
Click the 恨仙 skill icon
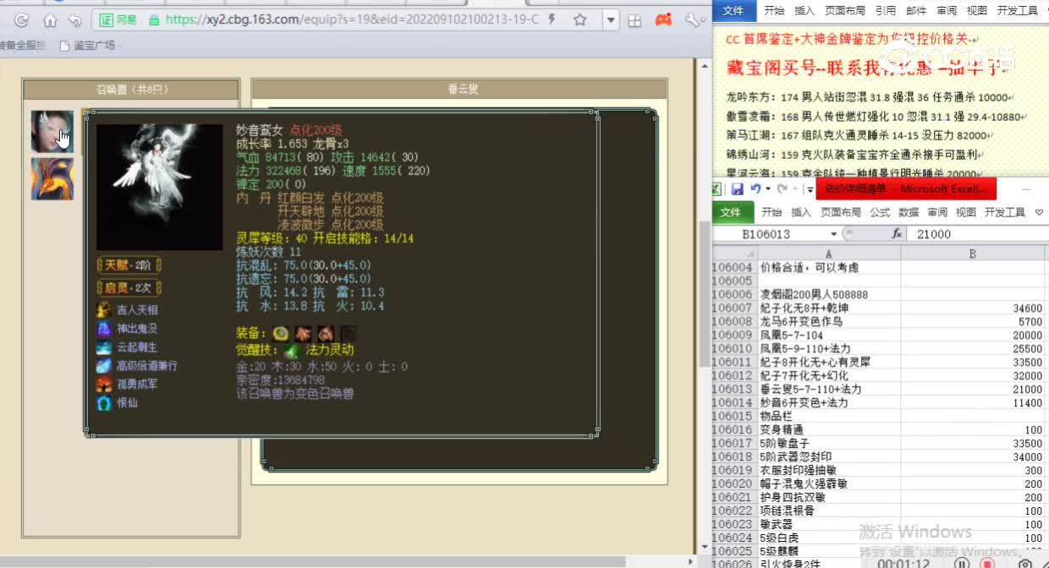coord(104,403)
